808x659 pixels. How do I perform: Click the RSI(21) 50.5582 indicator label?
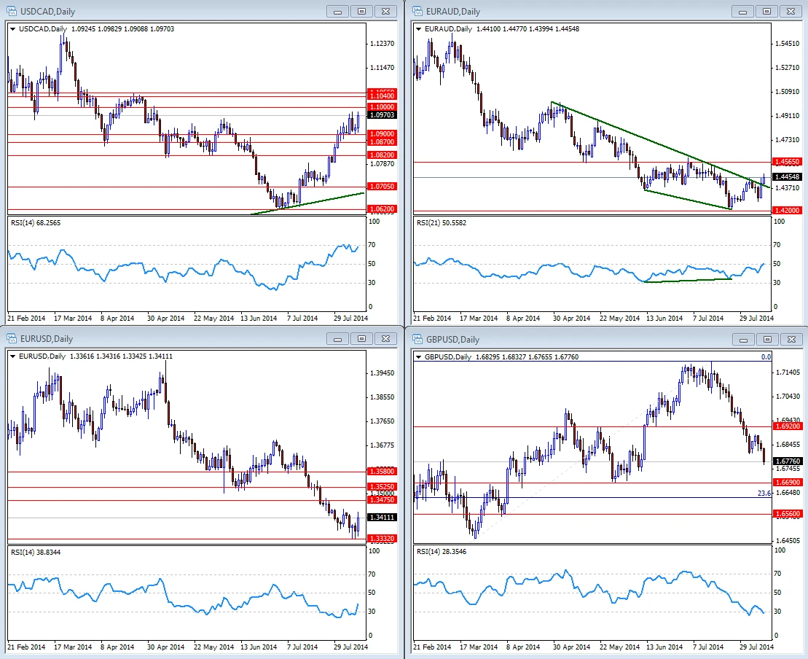click(x=442, y=223)
